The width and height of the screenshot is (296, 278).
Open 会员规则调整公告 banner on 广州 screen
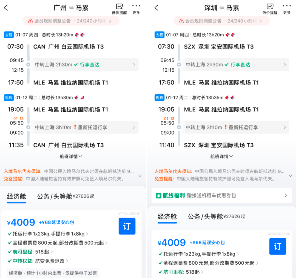(71, 21)
